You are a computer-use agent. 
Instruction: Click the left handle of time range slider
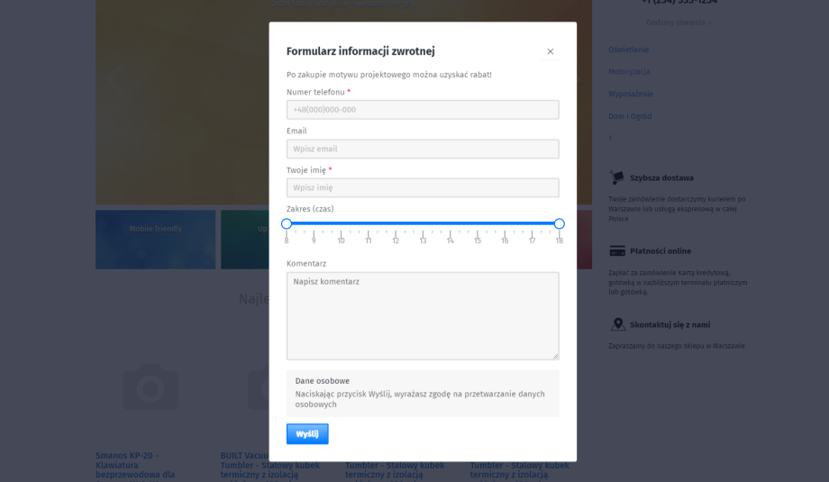tap(287, 223)
